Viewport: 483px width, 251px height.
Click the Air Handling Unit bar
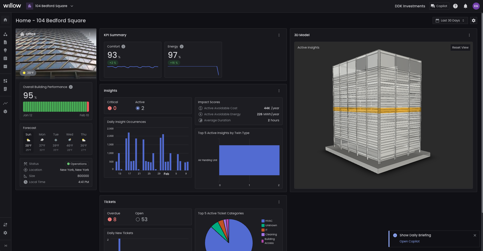click(249, 160)
